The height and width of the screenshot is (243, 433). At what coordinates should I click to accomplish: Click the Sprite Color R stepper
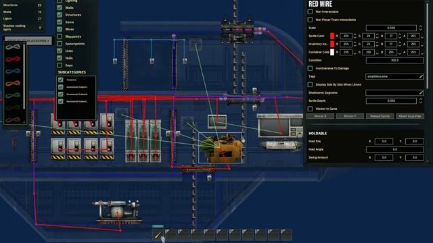(x=355, y=36)
